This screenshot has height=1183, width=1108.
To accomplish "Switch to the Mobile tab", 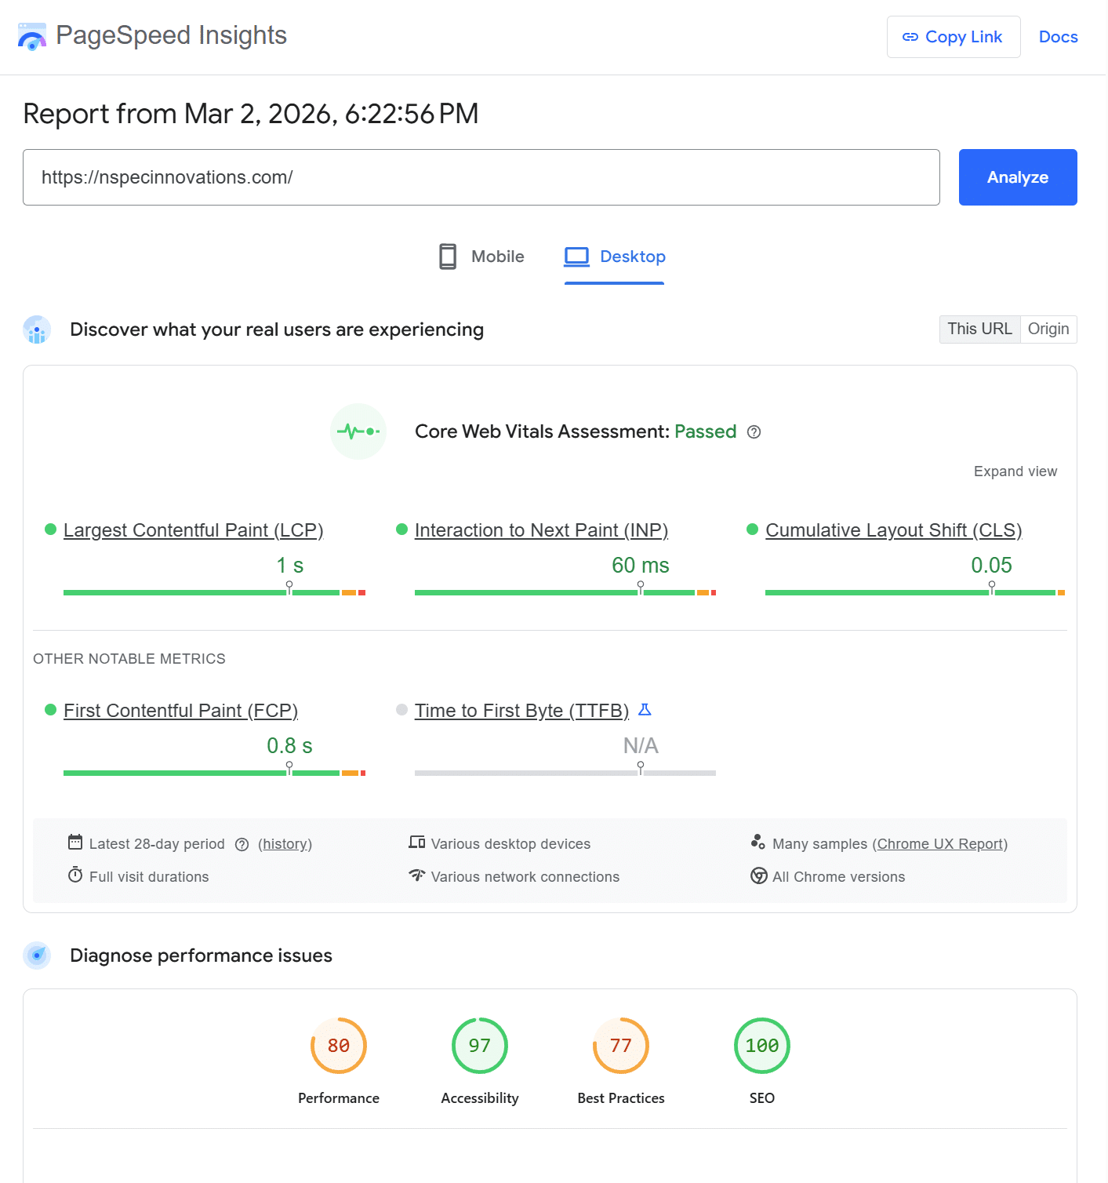I will coord(481,257).
